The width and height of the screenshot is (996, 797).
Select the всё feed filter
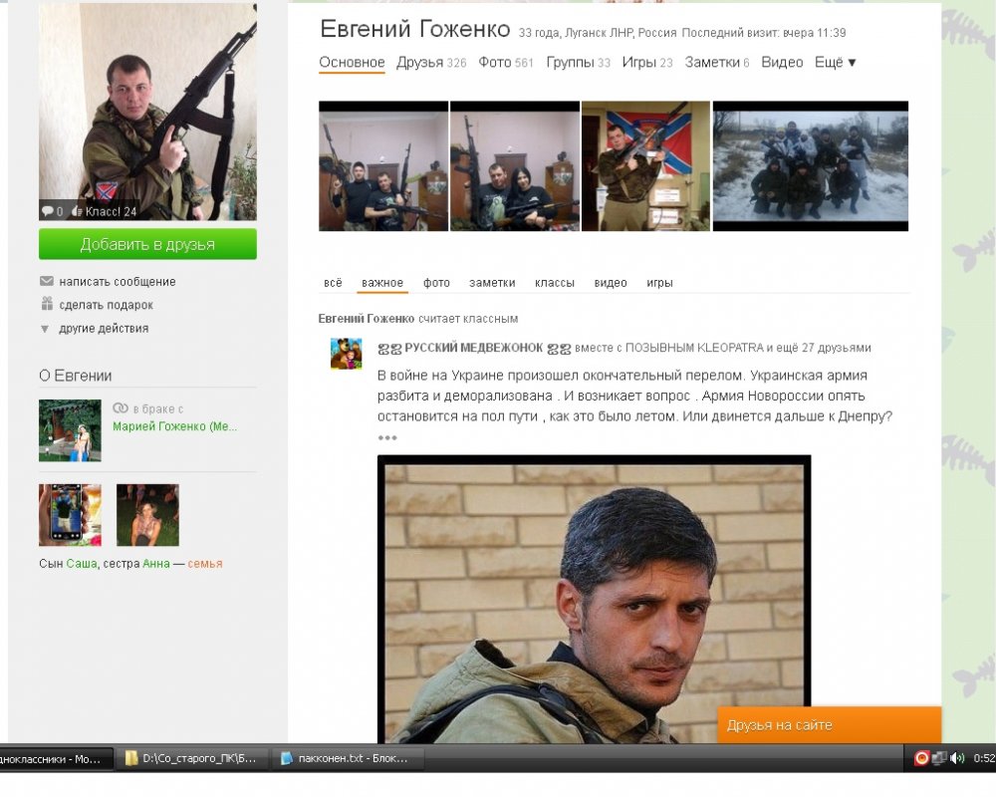[333, 283]
